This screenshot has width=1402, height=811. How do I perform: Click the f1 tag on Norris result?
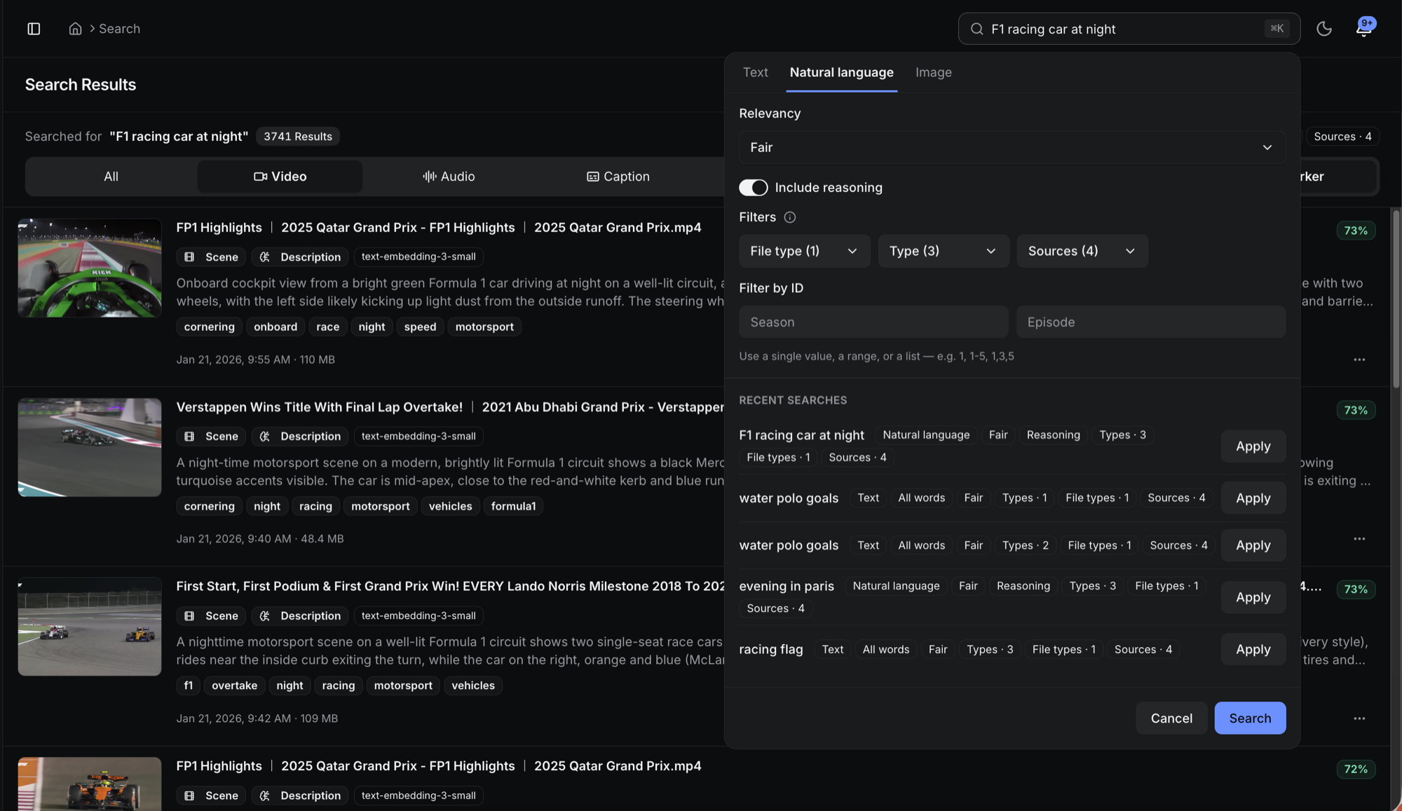(188, 686)
